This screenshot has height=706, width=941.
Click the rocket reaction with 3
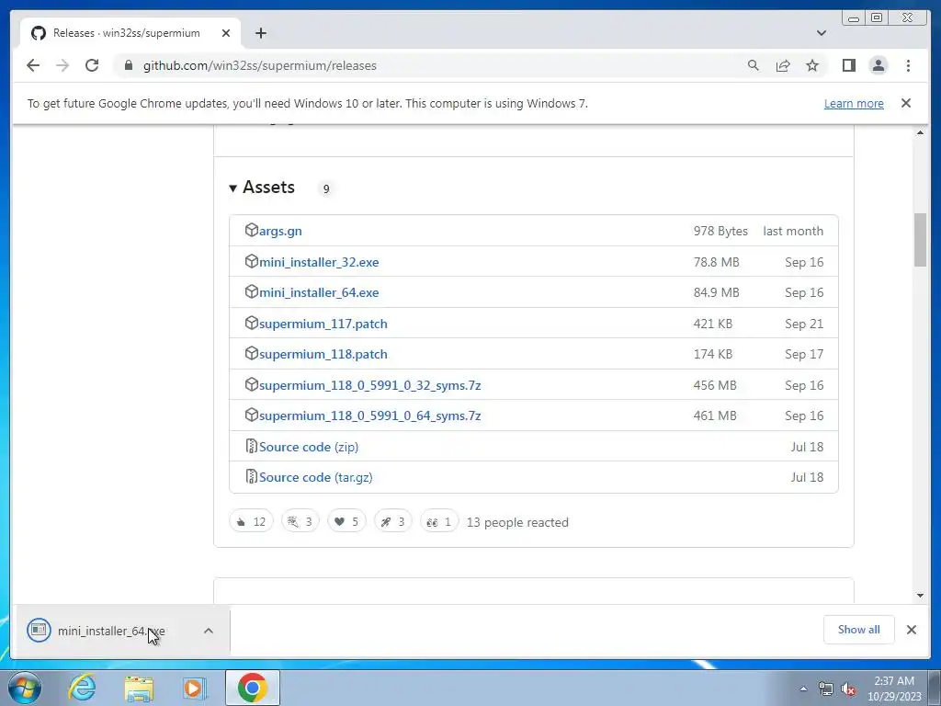click(x=392, y=522)
